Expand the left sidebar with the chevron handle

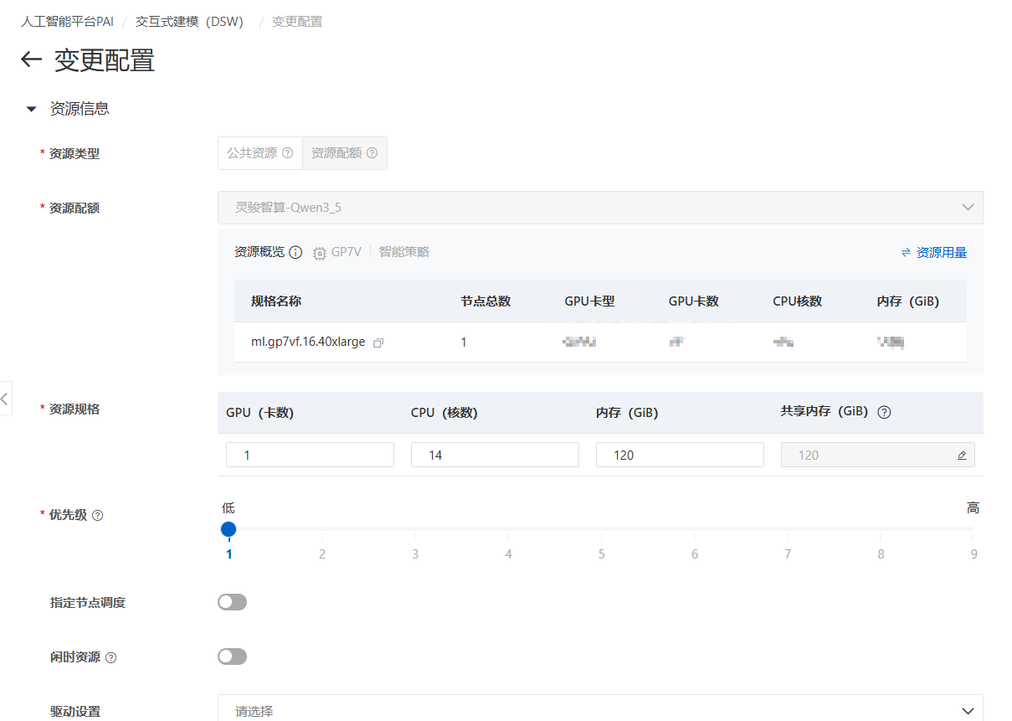(x=5, y=398)
